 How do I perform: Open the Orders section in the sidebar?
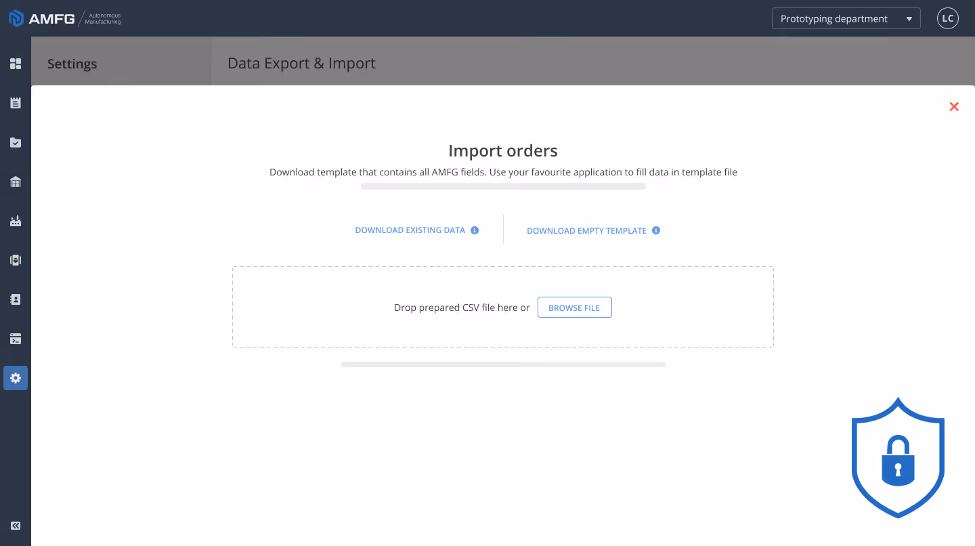tap(15, 102)
